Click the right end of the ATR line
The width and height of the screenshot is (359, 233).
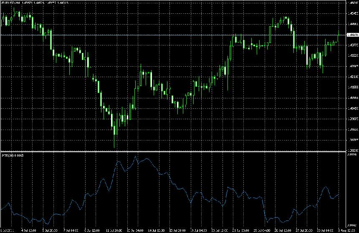tap(339, 194)
